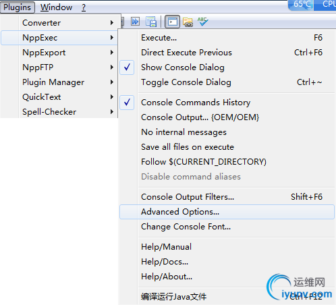Open Advanced Options...

[227, 212]
